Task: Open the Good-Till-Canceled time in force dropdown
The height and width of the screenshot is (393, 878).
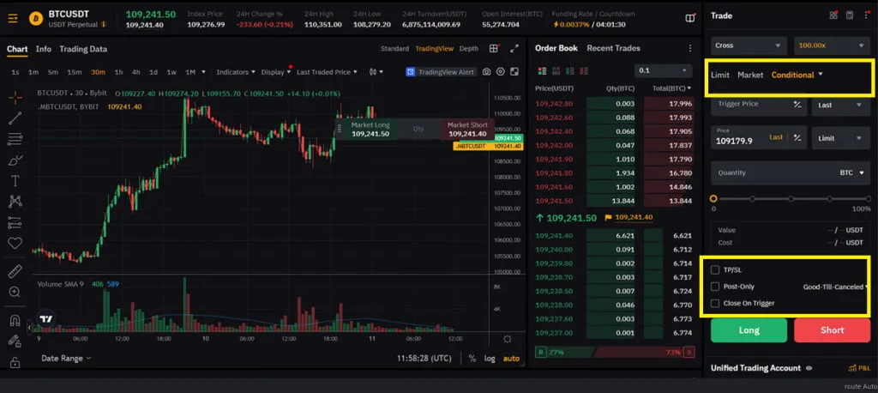Action: coord(836,287)
